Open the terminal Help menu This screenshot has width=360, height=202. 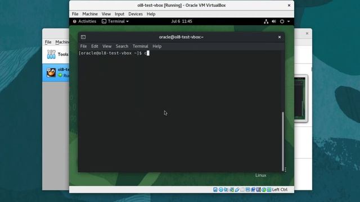[157, 46]
